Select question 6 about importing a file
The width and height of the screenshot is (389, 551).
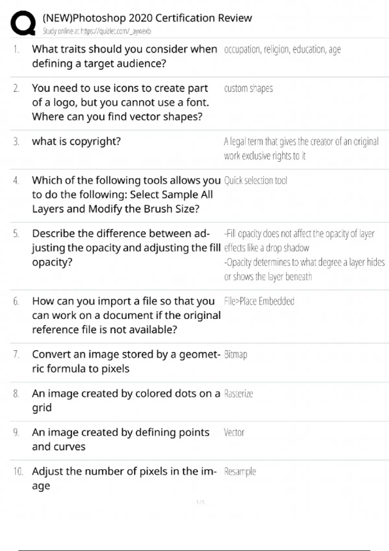pyautogui.click(x=126, y=315)
